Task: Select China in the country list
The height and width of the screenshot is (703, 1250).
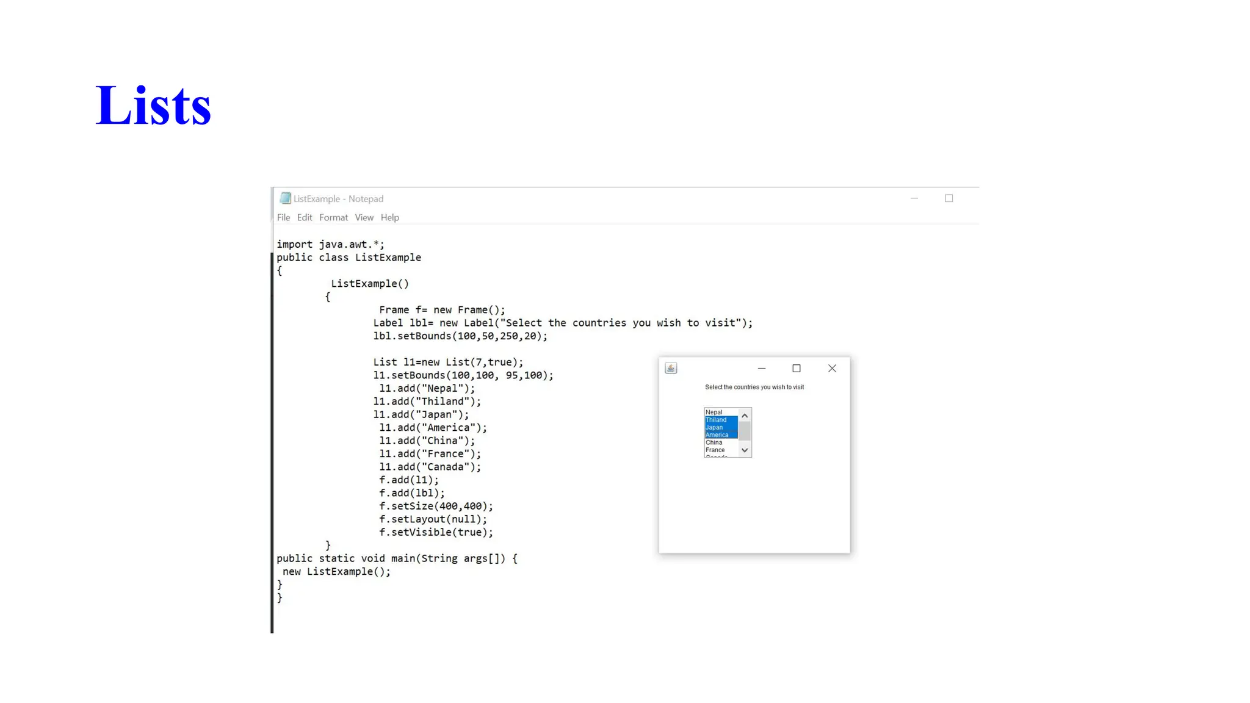Action: [714, 442]
